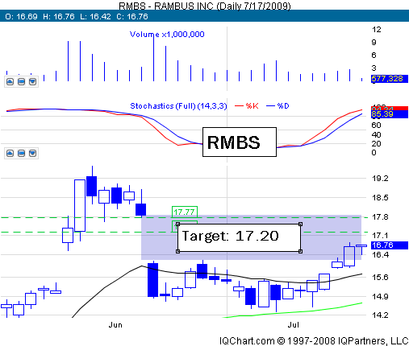Screen dimensions: 409x346
Task: Click the red %K legend entry
Action: (247, 106)
